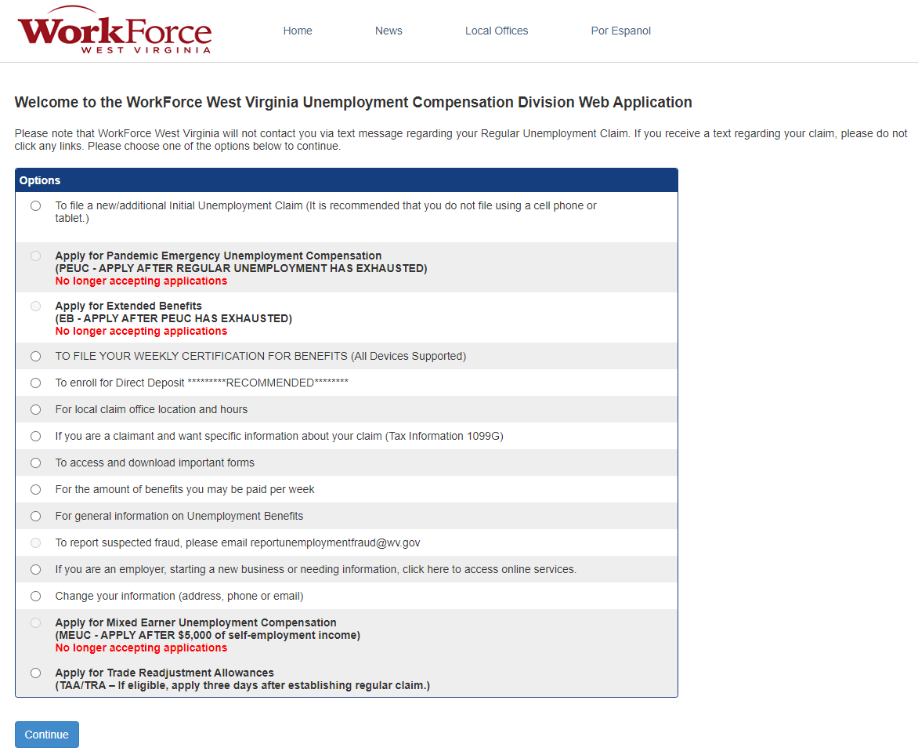The width and height of the screenshot is (918, 751).
Task: Select the Extended Benefits radio button
Action: pos(36,307)
